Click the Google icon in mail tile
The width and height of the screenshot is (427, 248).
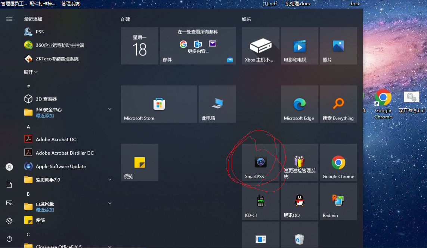183,44
